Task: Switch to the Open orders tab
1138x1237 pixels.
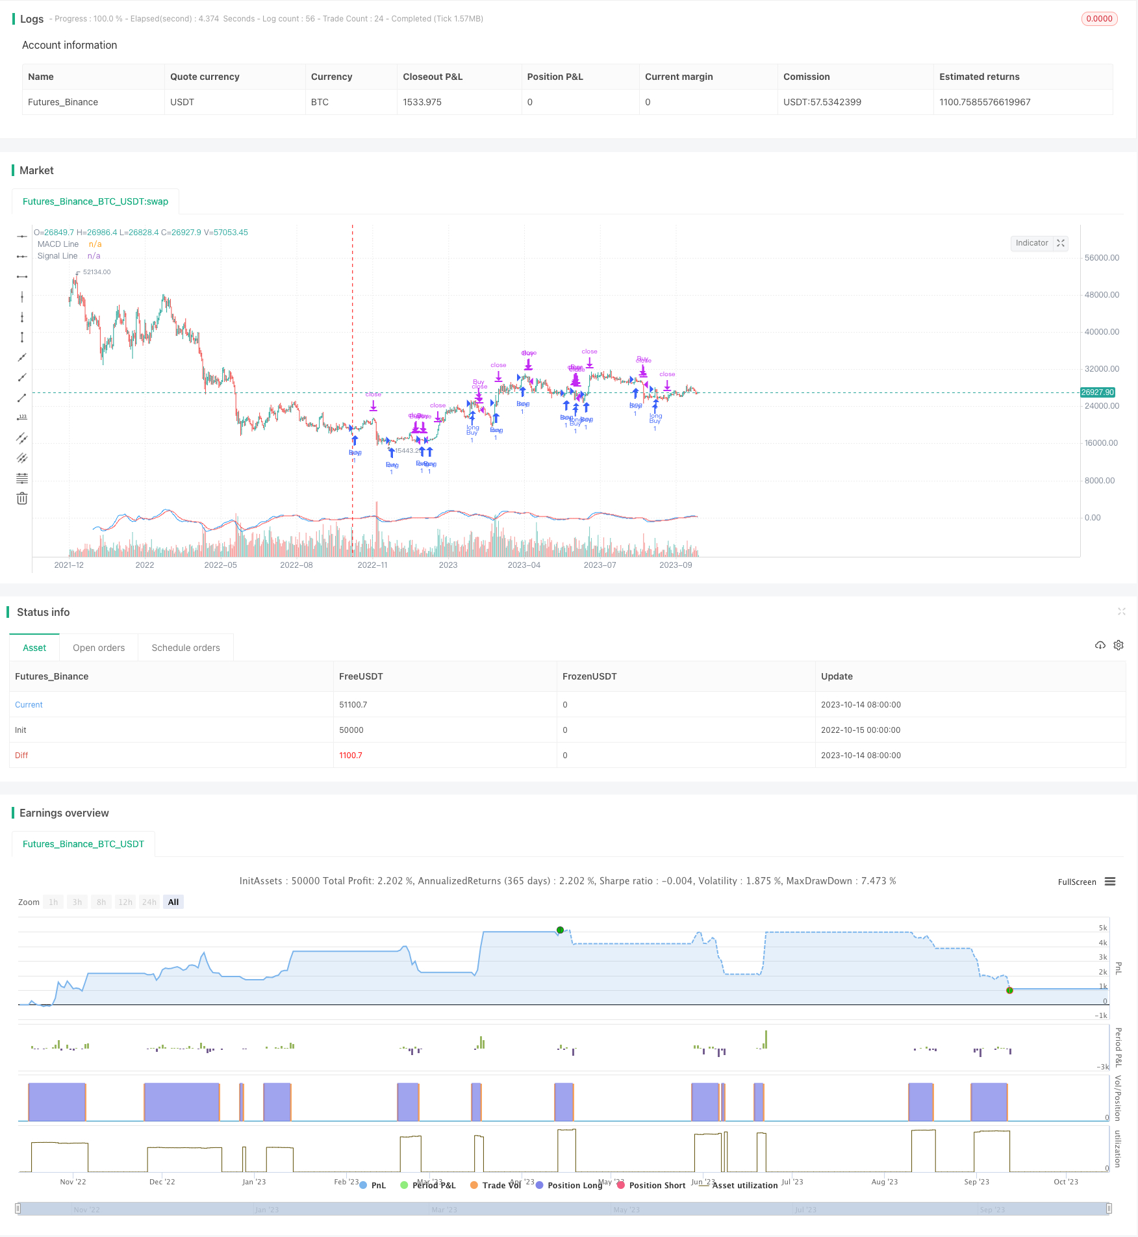Action: tap(99, 648)
